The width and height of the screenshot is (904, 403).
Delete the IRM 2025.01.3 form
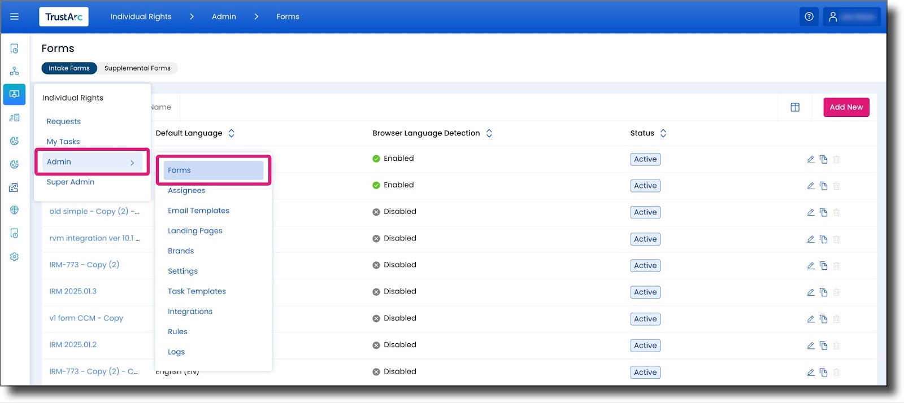(x=836, y=292)
